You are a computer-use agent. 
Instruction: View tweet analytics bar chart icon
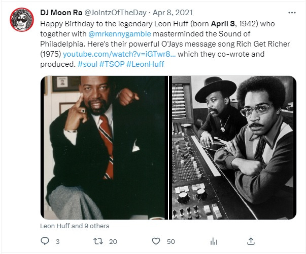(214, 242)
